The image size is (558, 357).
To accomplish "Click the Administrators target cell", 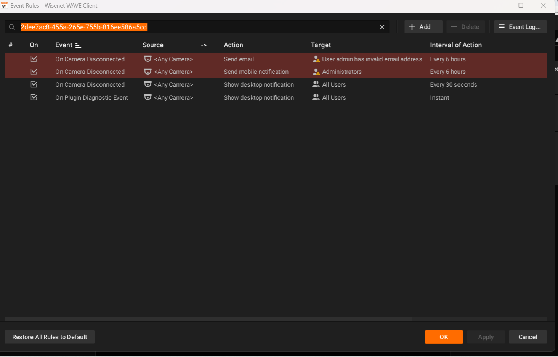I will 342,72.
